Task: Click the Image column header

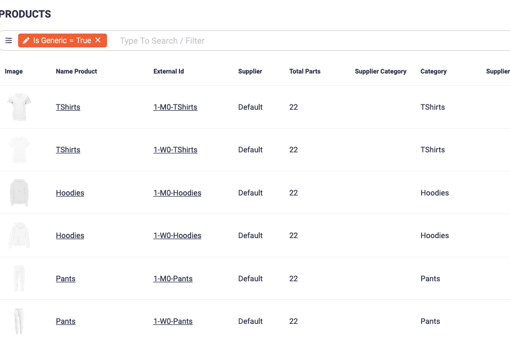Action: pyautogui.click(x=14, y=71)
